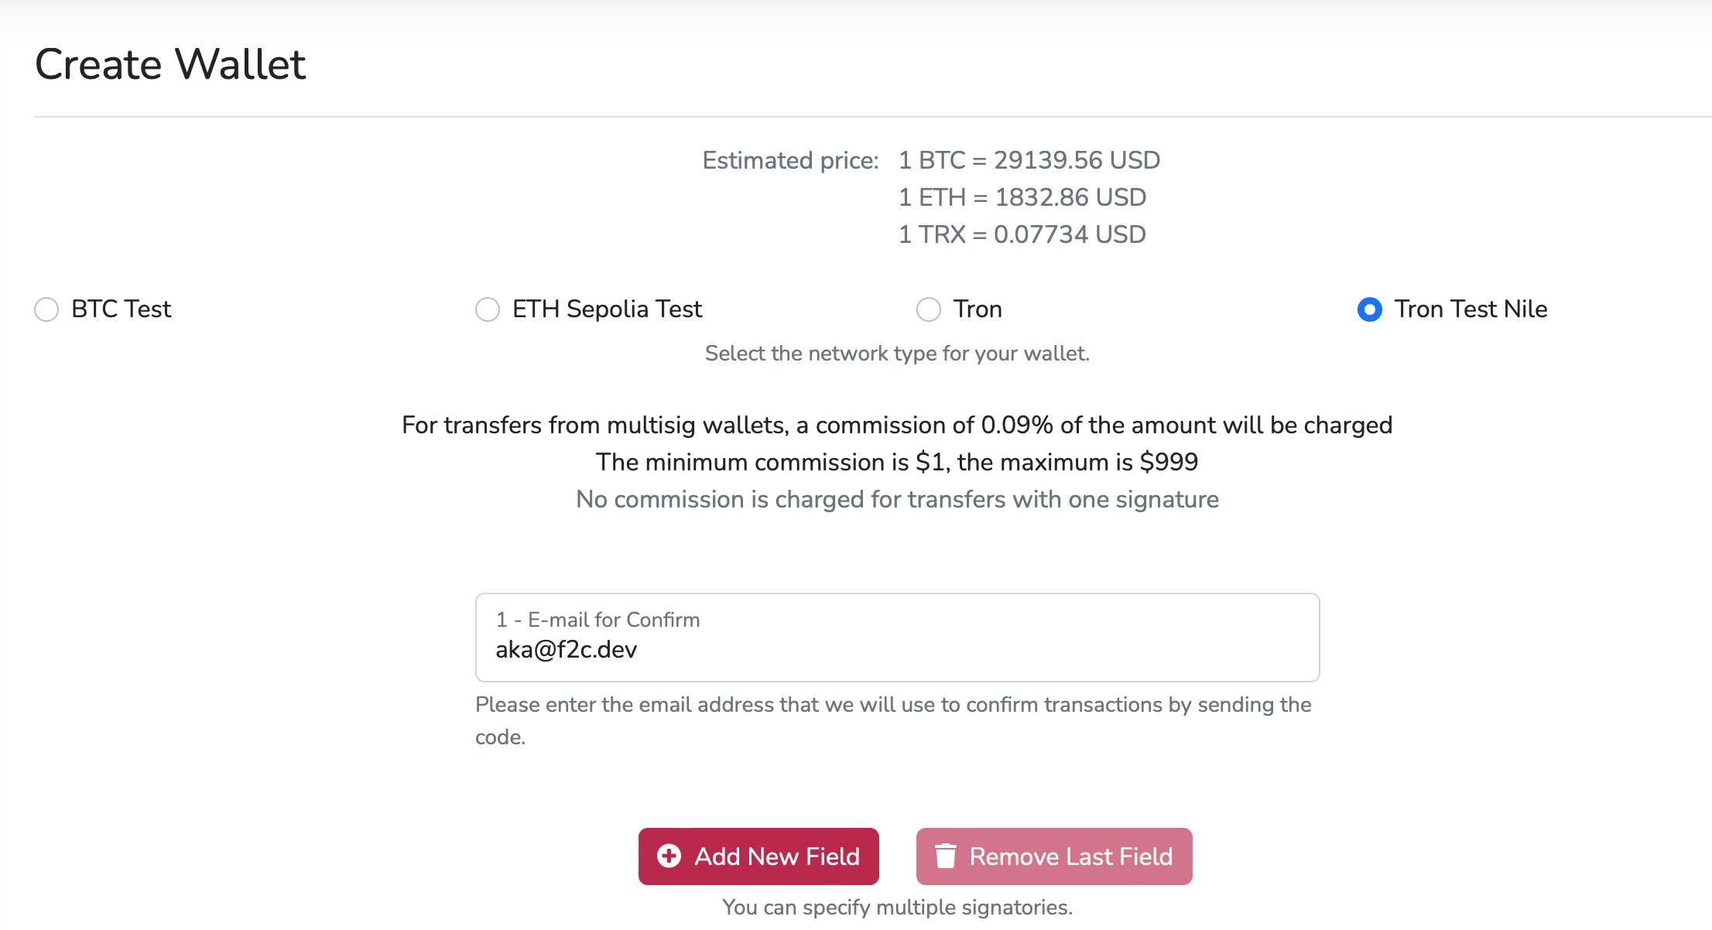Click the trash icon on Remove Last Field
The image size is (1712, 930).
point(945,856)
